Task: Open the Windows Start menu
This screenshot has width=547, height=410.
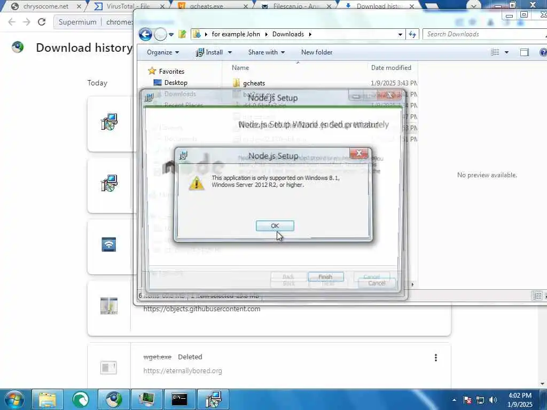Action: pyautogui.click(x=14, y=399)
